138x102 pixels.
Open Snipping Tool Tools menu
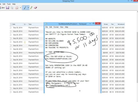coord(9,4)
